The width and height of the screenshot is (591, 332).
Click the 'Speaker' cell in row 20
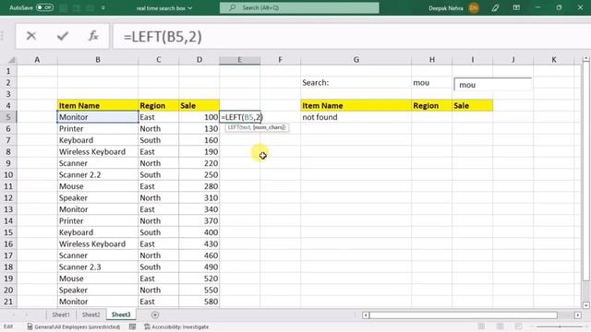tap(98, 290)
